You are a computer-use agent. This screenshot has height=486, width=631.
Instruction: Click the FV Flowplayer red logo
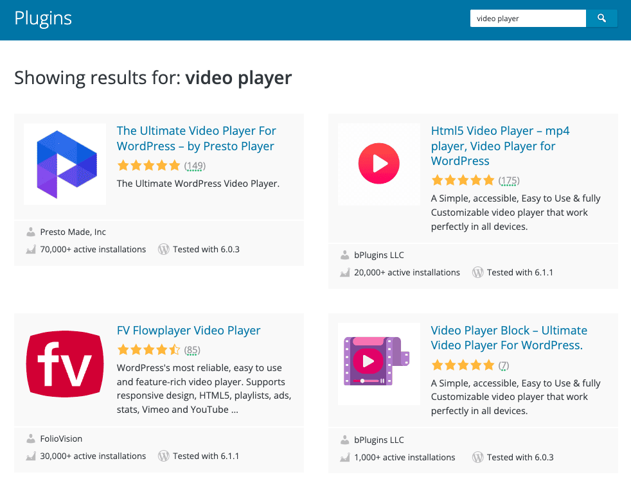65,364
